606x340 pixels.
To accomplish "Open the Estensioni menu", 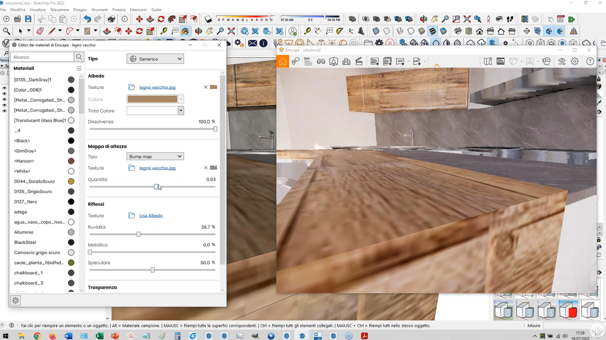I will click(x=138, y=10).
